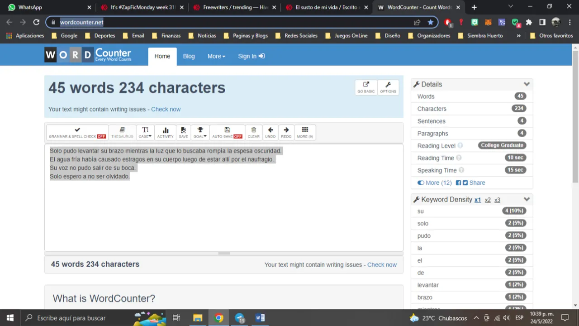Click bottom Check now link
This screenshot has height=326, width=579.
coord(382,265)
